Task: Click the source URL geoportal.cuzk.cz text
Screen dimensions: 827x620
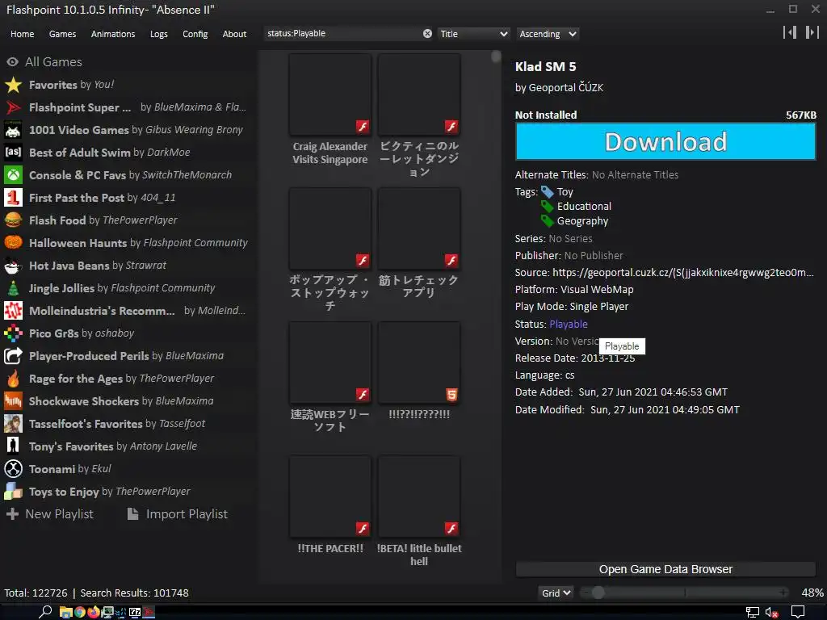Action: click(683, 273)
